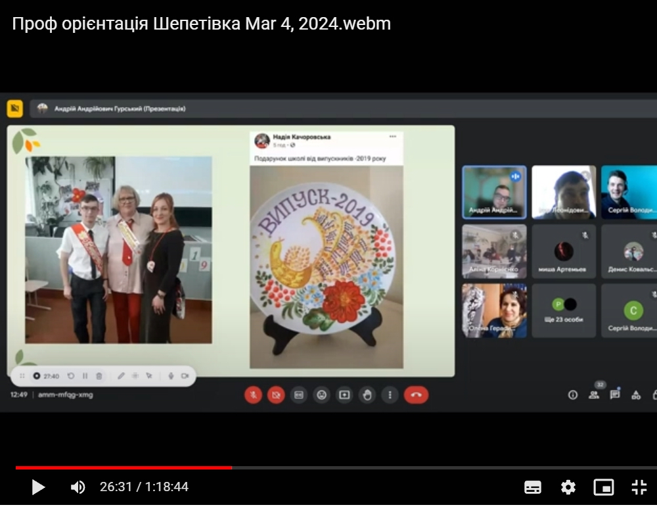Viewport: 657px width, 526px height.
Task: Toggle the muted microphone button in Meet
Action: tap(254, 394)
